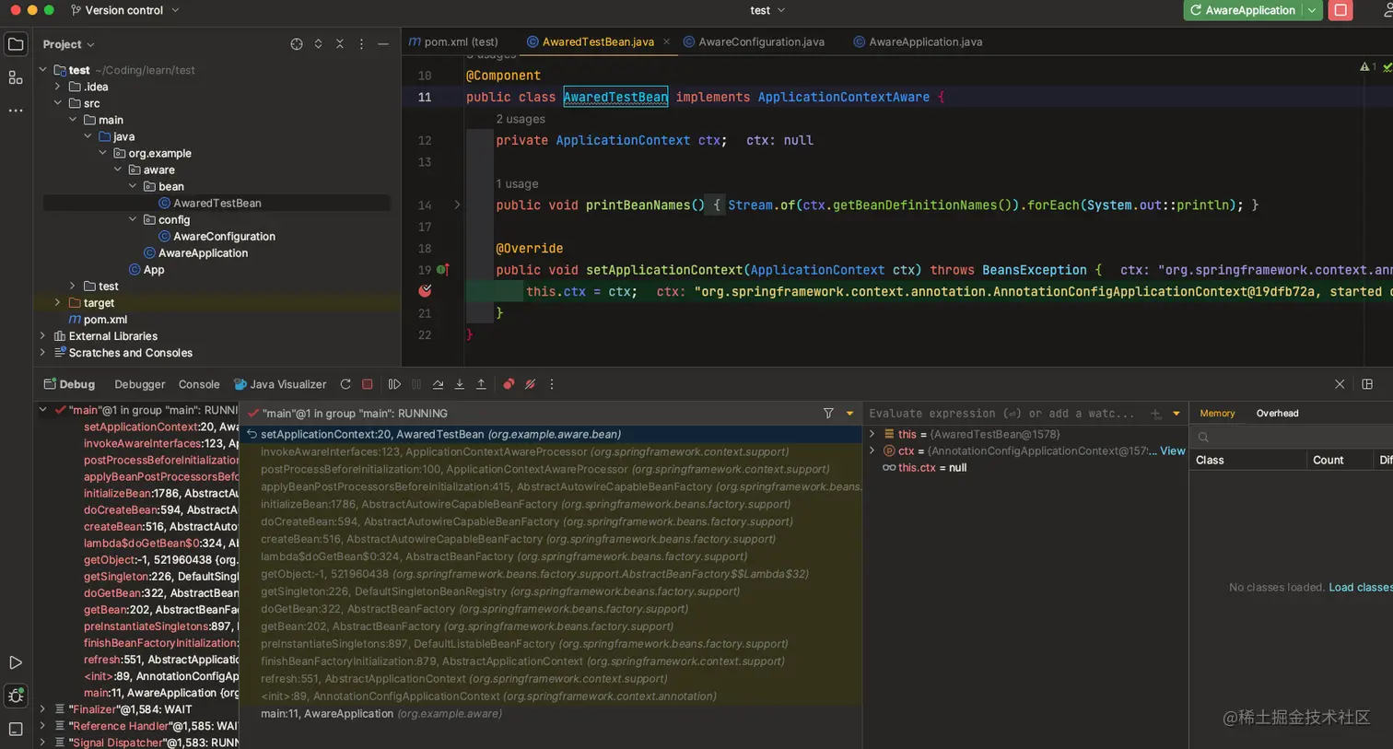The height and width of the screenshot is (749, 1393).
Task: Open the AwareApplication run configuration dropdown
Action: [x=1312, y=10]
